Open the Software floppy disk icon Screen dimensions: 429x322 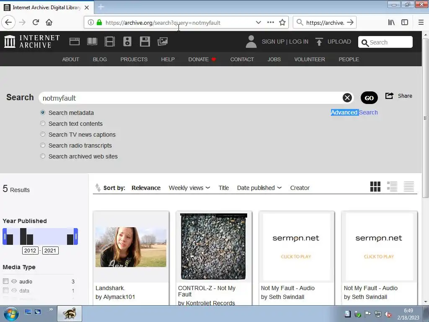[145, 42]
